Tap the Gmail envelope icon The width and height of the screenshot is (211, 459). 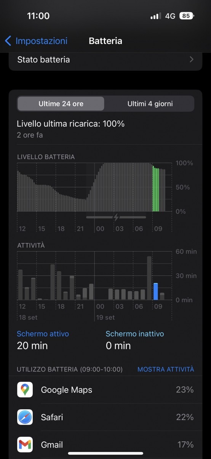coord(25,444)
